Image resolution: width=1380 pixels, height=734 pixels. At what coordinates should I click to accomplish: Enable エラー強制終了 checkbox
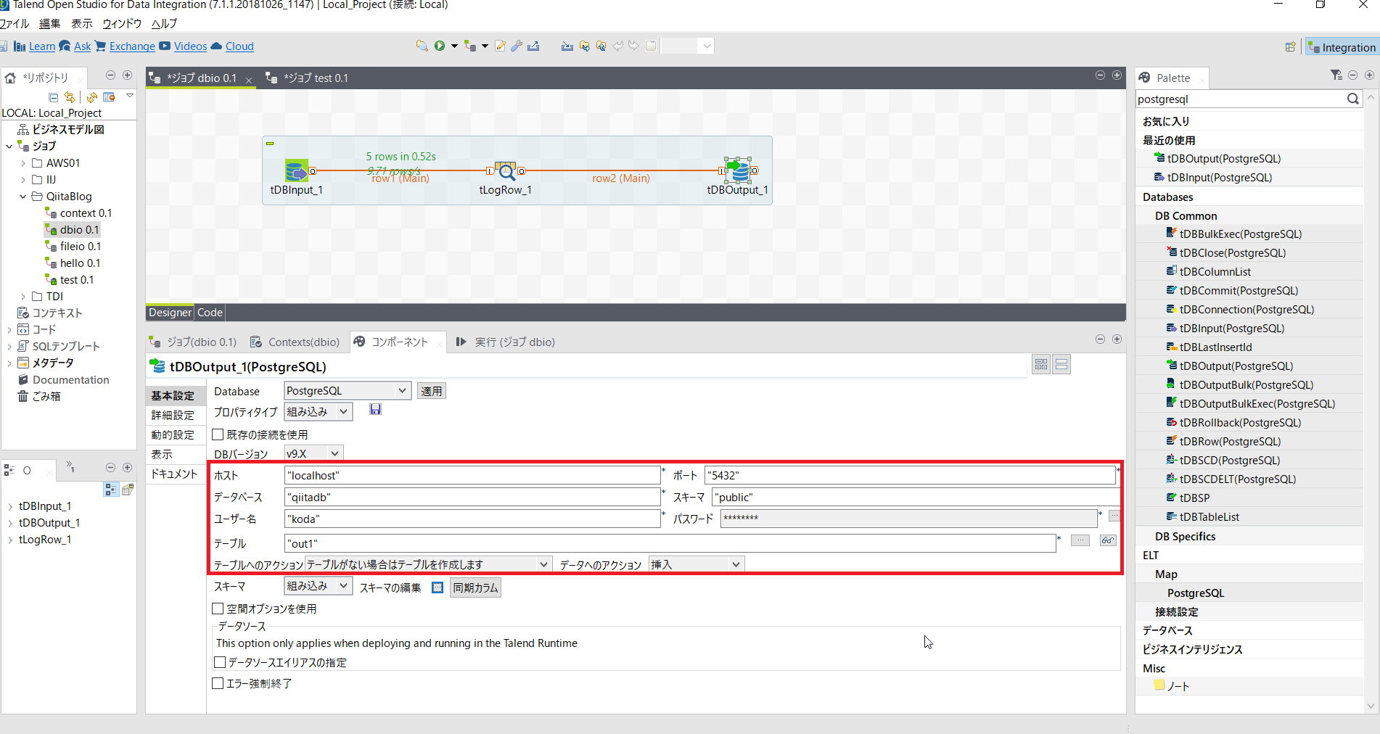[218, 683]
